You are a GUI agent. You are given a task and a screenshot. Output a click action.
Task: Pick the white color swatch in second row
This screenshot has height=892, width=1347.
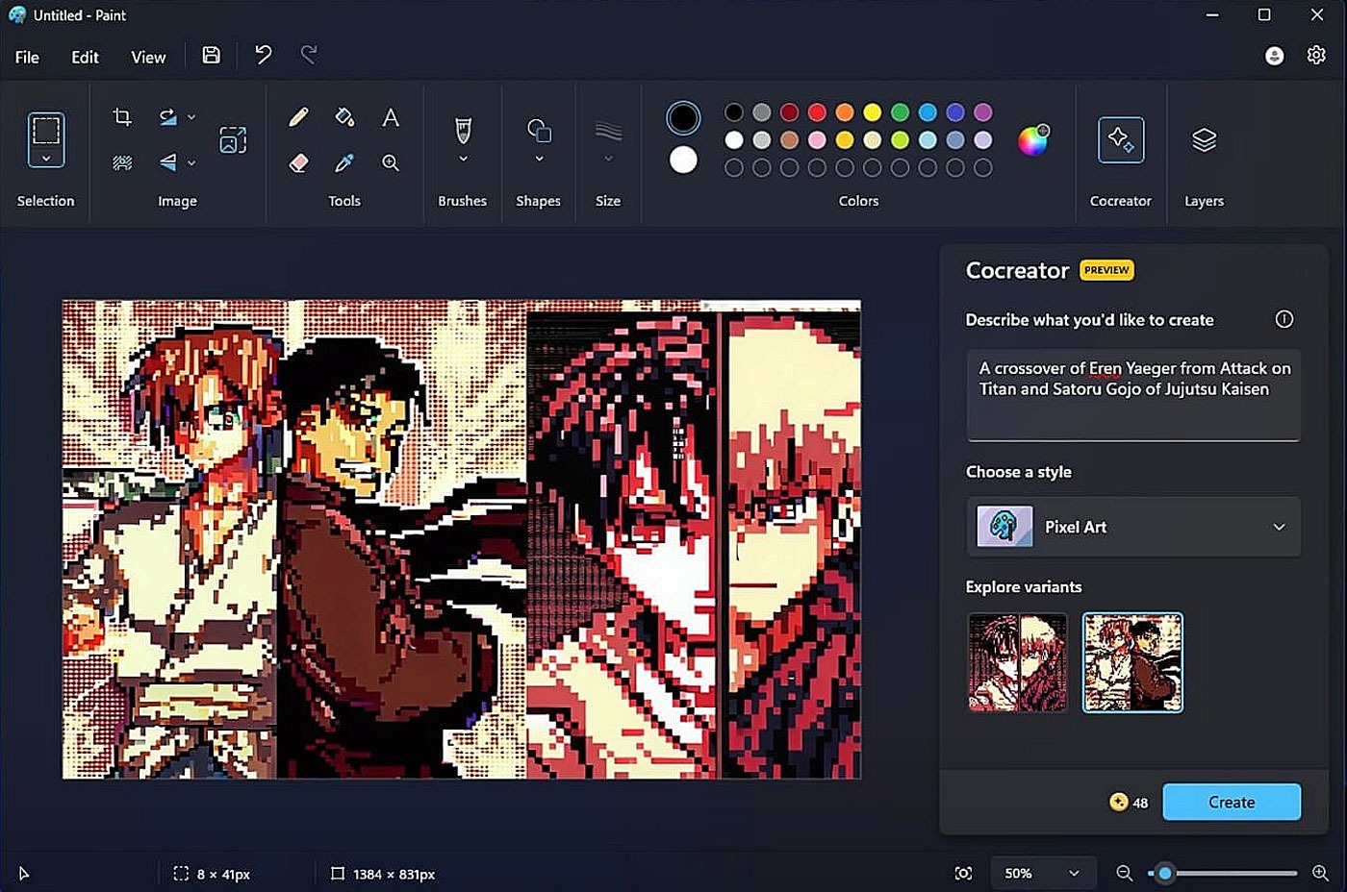pyautogui.click(x=734, y=140)
